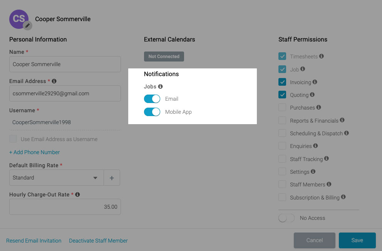382x251 pixels.
Task: Click info icon next to Hourly Charge-Out Rate
Action: (77, 194)
